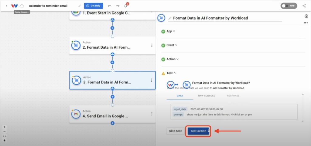311x146 pixels.
Task: Toggle canvas lock icon
Action: tap(5, 140)
